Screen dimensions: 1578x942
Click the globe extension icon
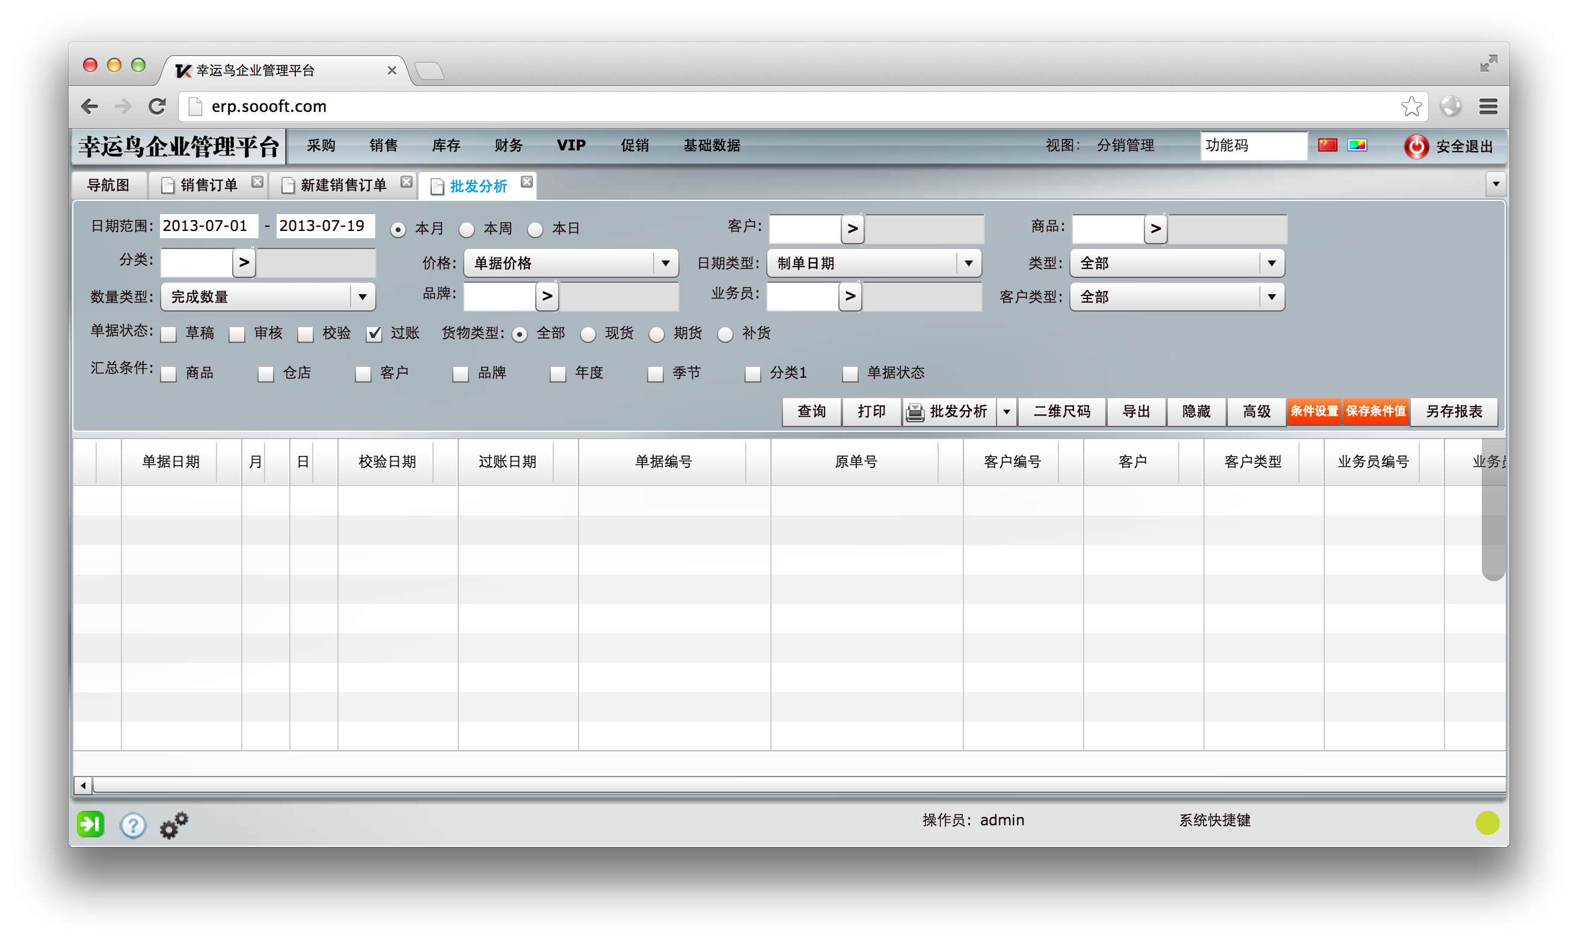tap(1450, 106)
